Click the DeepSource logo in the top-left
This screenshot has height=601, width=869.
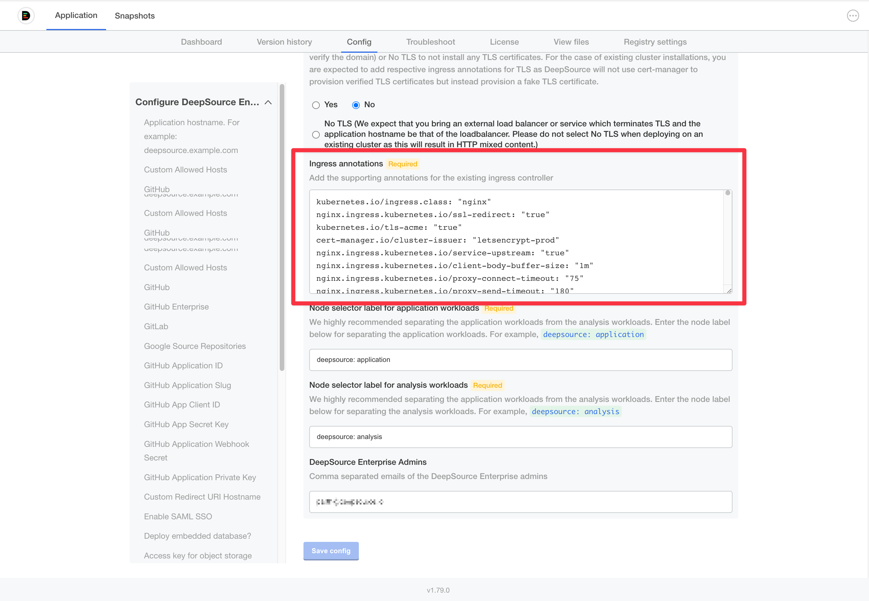(26, 15)
